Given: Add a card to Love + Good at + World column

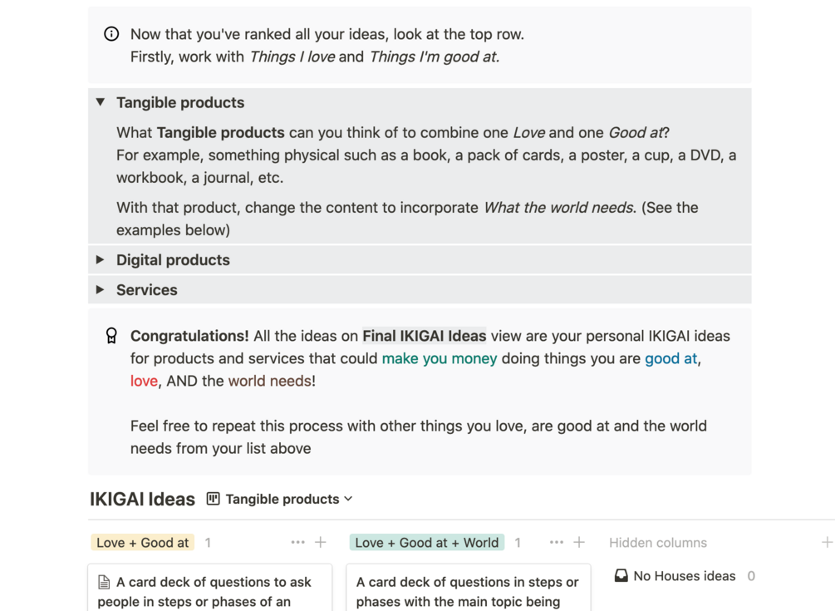Looking at the screenshot, I should coord(579,543).
